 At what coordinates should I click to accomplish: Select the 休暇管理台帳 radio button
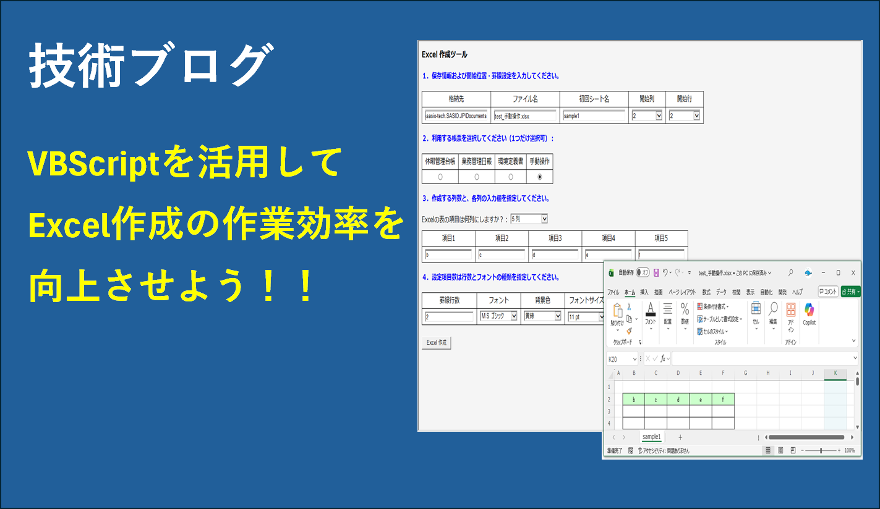(440, 177)
